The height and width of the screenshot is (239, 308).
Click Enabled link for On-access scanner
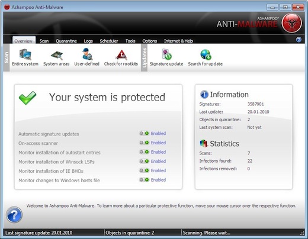coord(158,143)
